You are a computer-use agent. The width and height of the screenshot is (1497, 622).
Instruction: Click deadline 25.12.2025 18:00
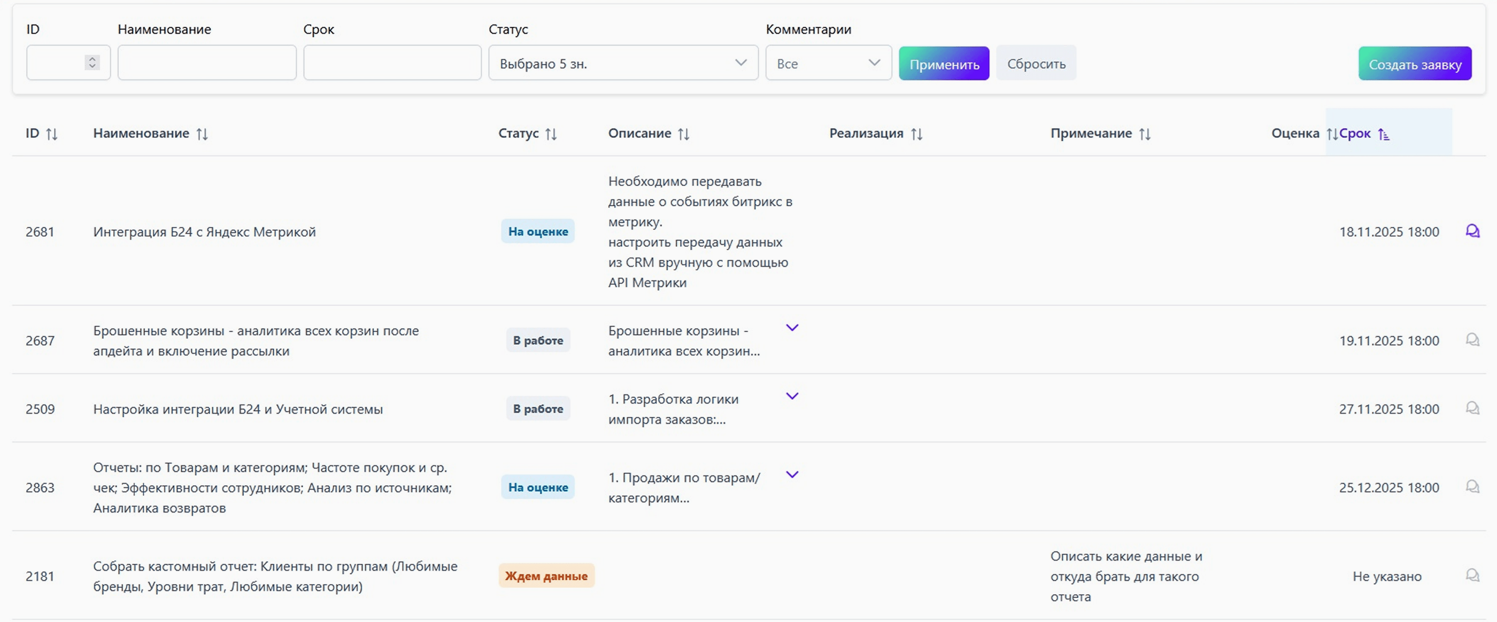tap(1389, 487)
